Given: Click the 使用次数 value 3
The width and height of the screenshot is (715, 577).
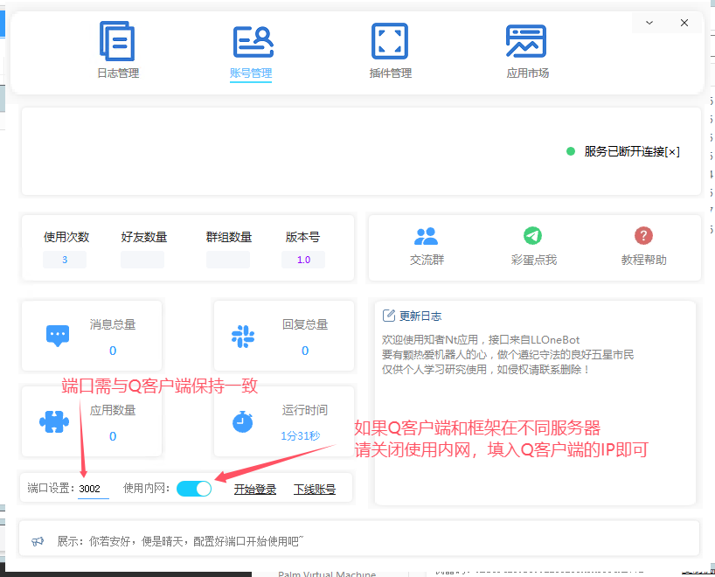Looking at the screenshot, I should (65, 260).
